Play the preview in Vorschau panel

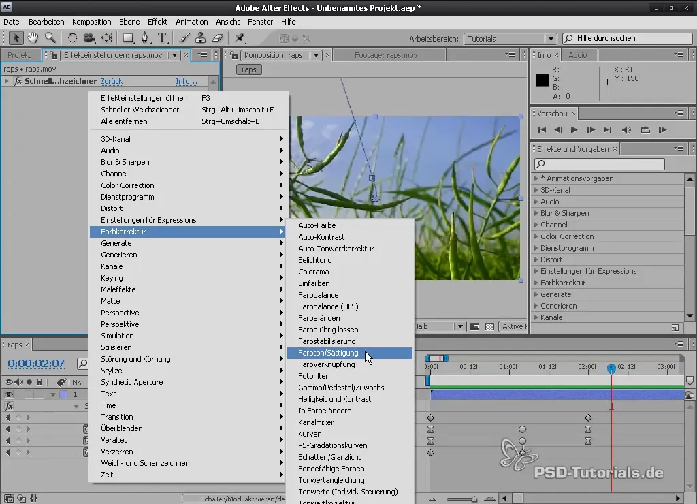coord(574,130)
